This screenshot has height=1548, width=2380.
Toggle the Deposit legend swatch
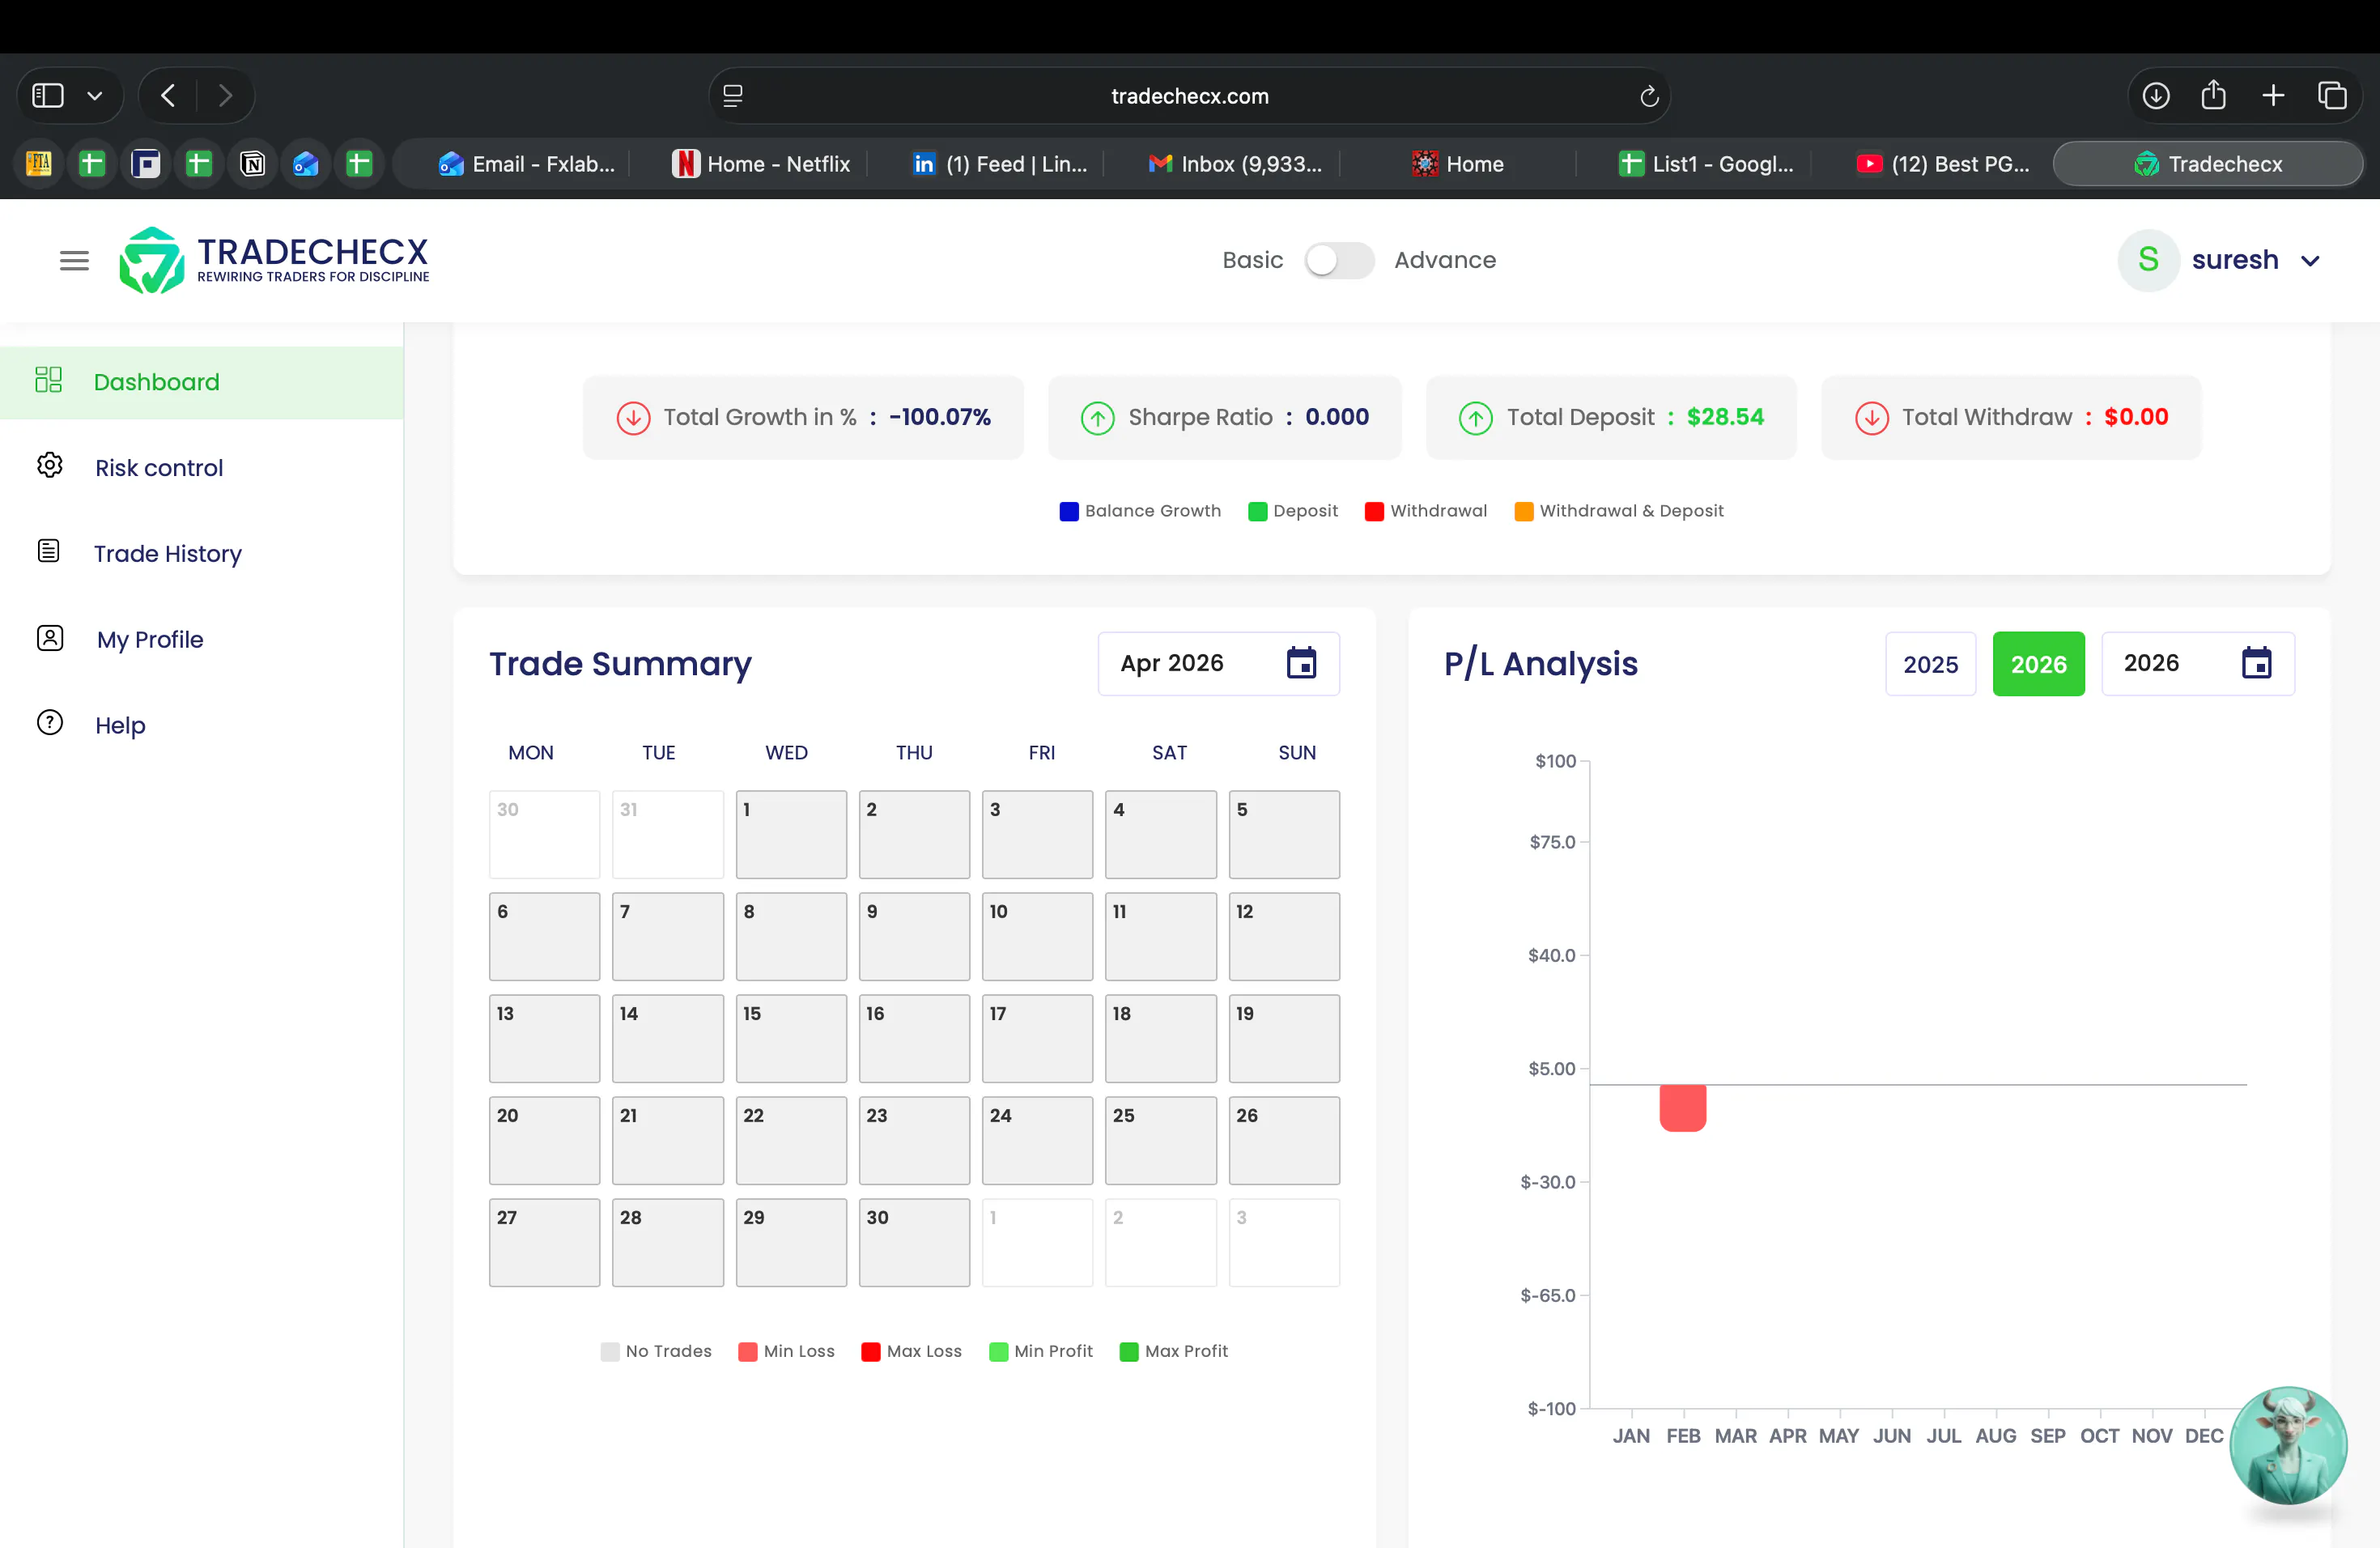1257,511
